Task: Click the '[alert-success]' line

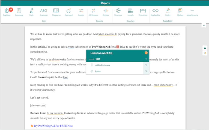Action: click(38, 105)
